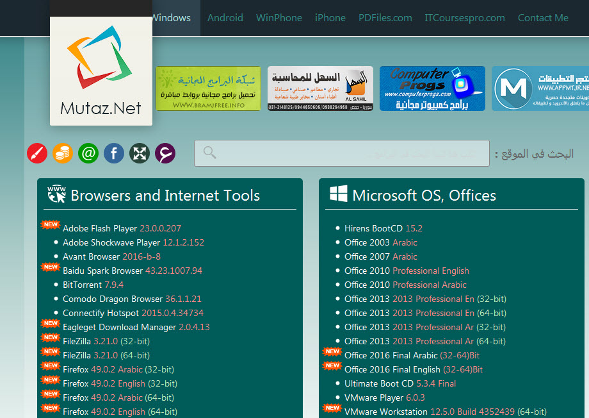Viewport: 589px width, 418px height.
Task: Open Office 2007 Arabic link
Action: (381, 256)
